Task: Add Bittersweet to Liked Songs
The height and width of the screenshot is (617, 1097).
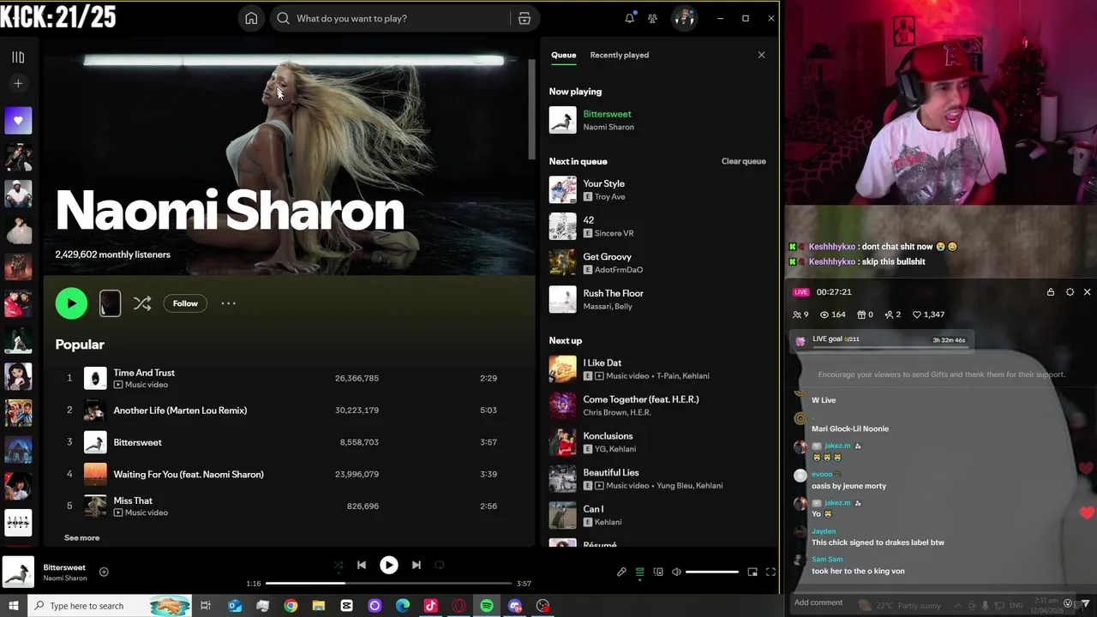Action: [104, 572]
